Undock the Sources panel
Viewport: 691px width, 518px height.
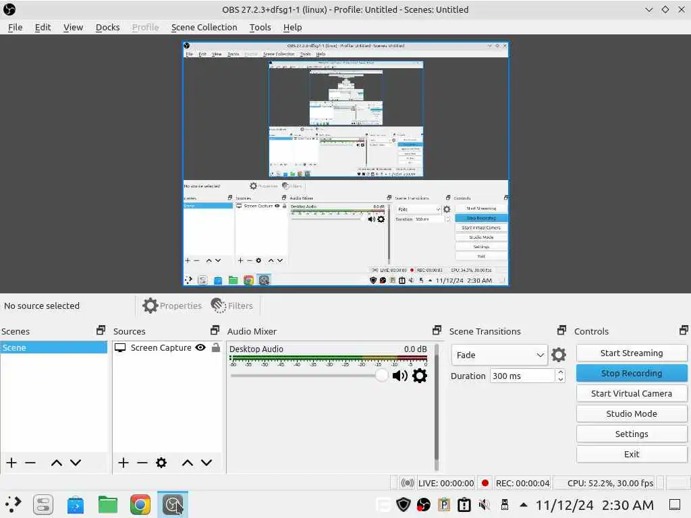[x=215, y=330]
